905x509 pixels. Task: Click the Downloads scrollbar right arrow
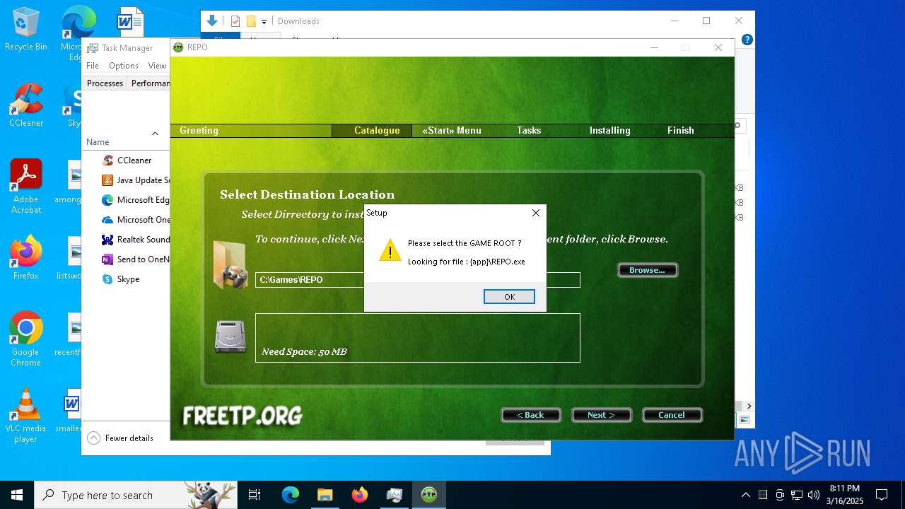[749, 406]
